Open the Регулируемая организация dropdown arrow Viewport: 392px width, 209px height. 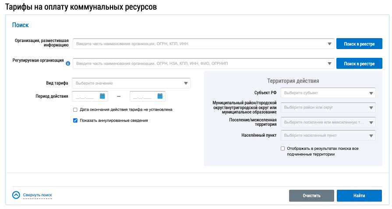pyautogui.click(x=330, y=64)
